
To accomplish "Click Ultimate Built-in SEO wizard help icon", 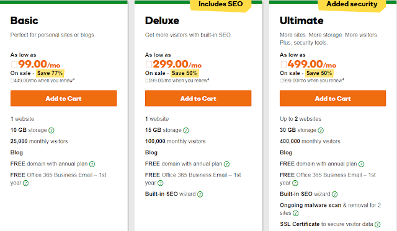I will click(x=335, y=194).
